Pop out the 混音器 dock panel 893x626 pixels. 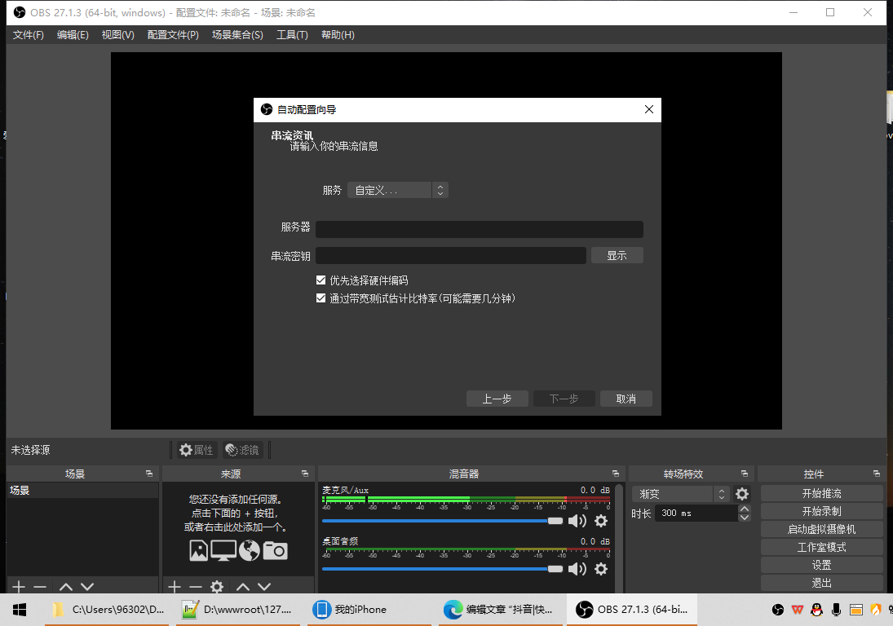(615, 474)
